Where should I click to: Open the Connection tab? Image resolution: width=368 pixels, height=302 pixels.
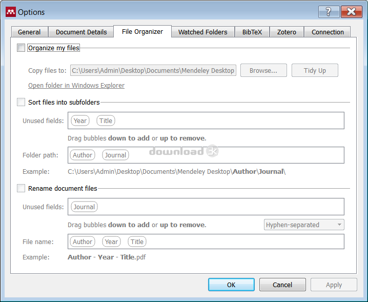click(x=328, y=32)
